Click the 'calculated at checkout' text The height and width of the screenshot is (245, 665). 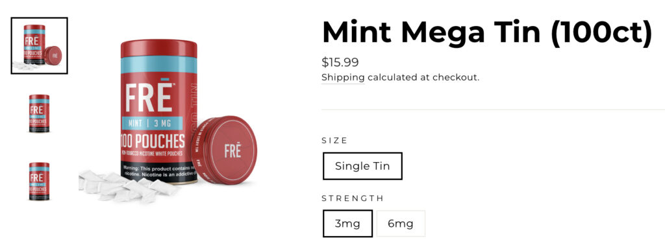pyautogui.click(x=423, y=77)
